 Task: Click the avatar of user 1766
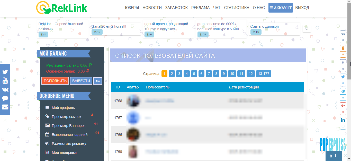pyautogui.click(x=133, y=135)
